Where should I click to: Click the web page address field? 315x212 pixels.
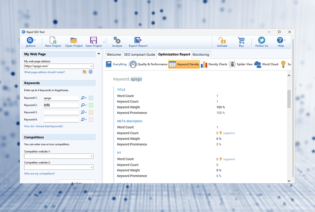(x=57, y=66)
